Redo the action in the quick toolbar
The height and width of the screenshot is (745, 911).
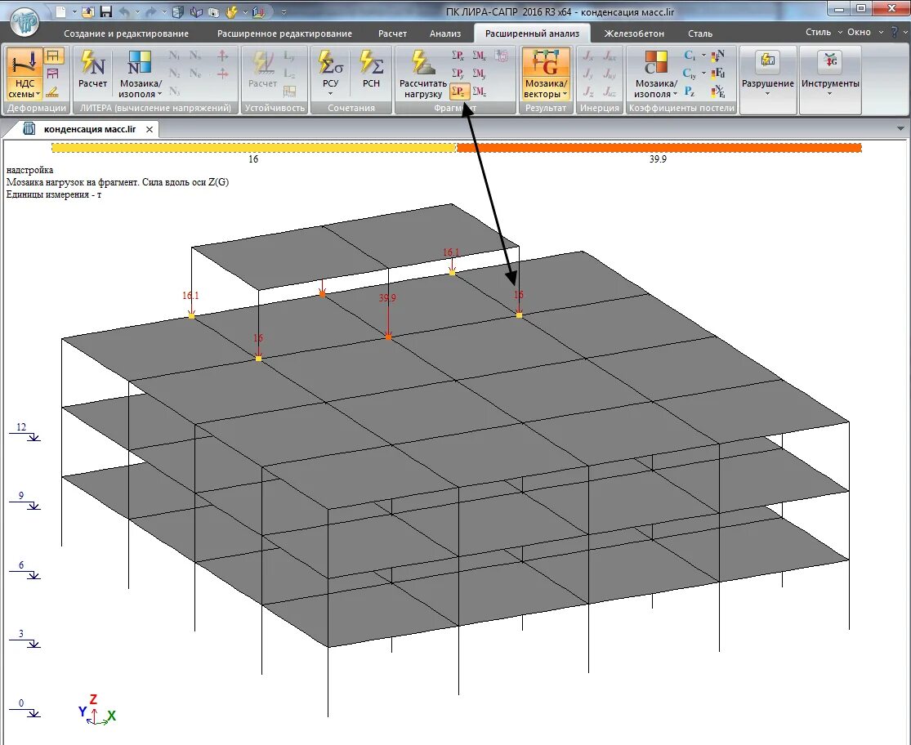[151, 11]
